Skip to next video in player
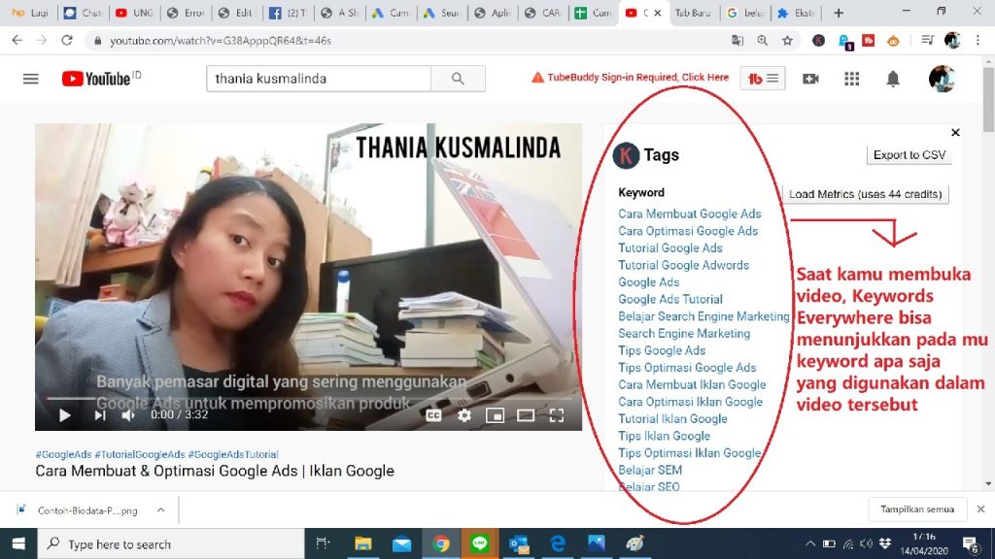995x559 pixels. [99, 415]
